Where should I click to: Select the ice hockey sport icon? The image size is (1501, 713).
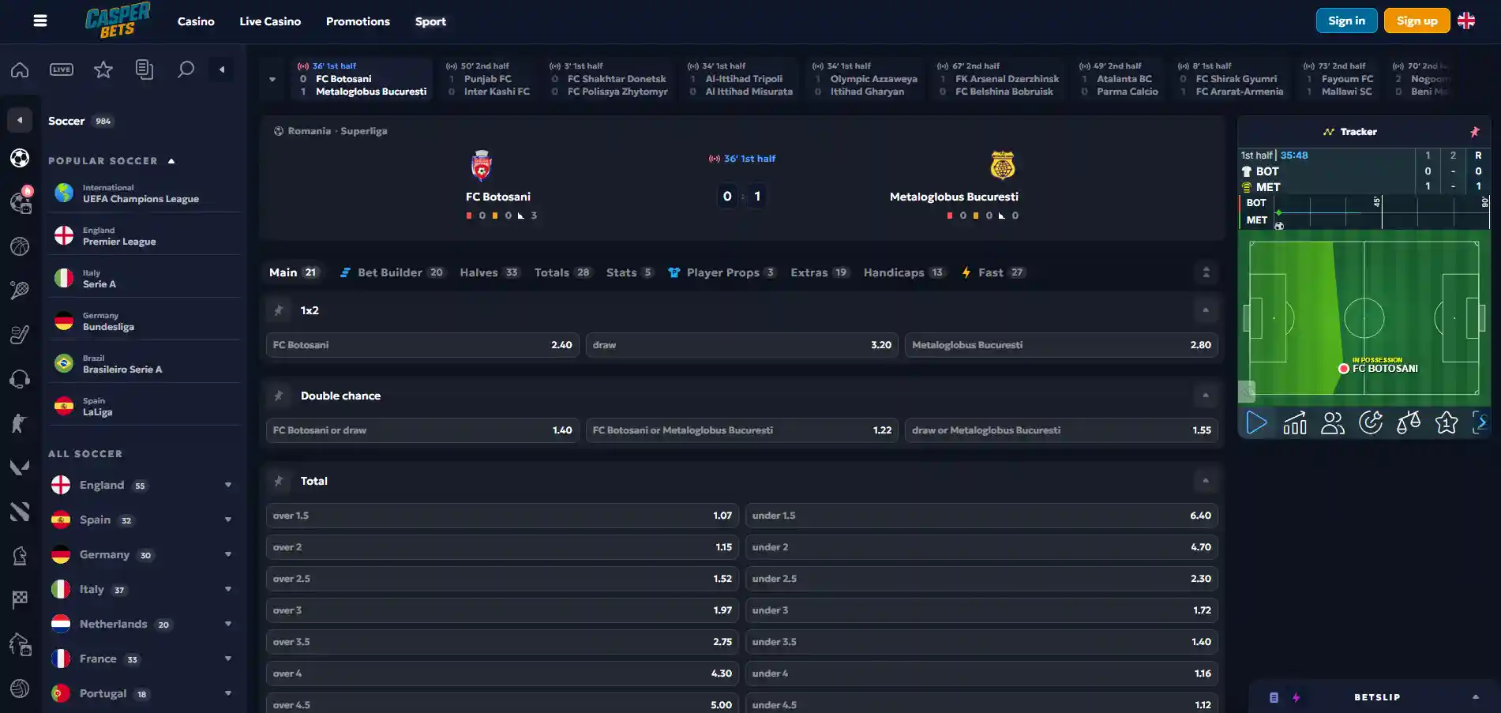(20, 335)
